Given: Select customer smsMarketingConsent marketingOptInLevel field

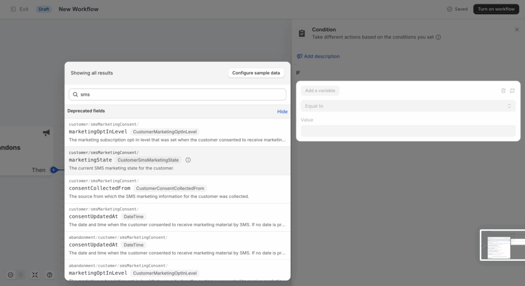Looking at the screenshot, I should tap(177, 132).
